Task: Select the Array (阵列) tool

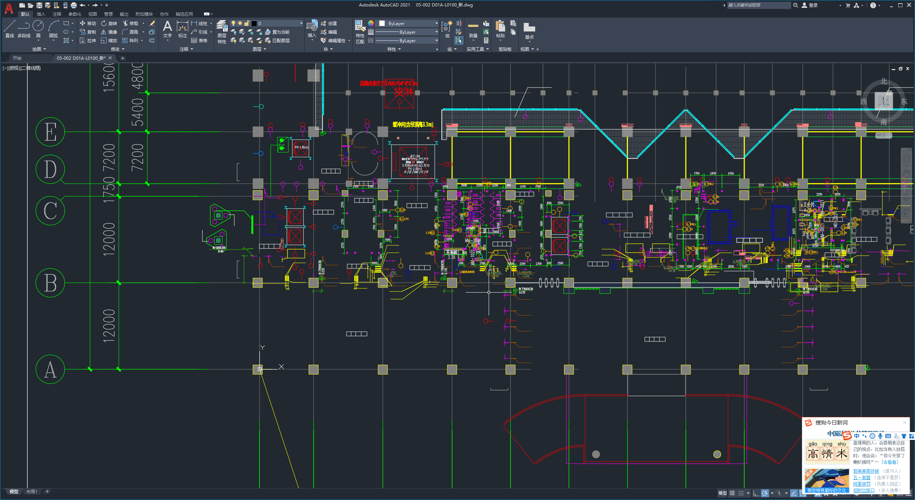Action: pyautogui.click(x=130, y=40)
